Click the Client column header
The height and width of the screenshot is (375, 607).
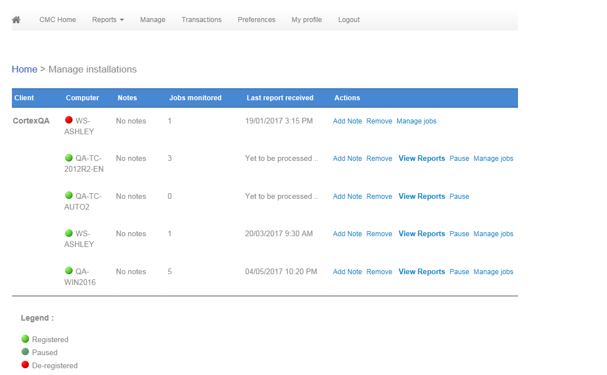pos(24,98)
